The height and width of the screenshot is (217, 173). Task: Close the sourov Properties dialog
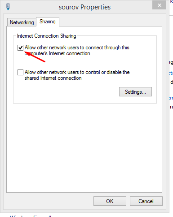click(160, 5)
